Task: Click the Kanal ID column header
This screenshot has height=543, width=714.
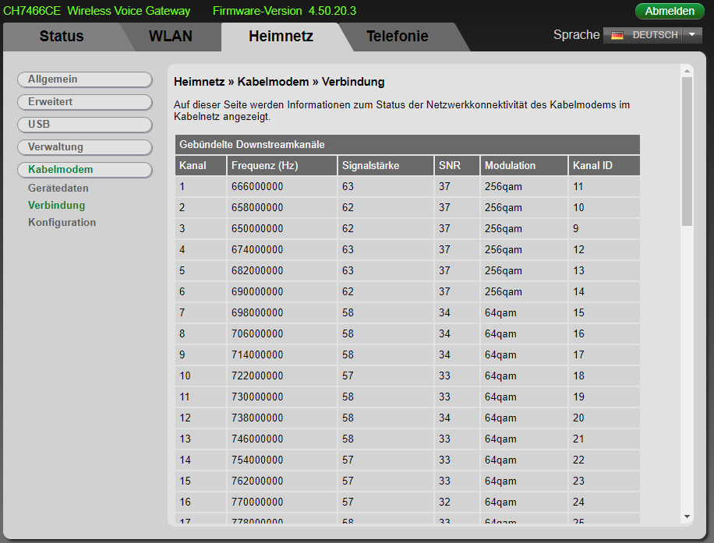Action: [604, 166]
